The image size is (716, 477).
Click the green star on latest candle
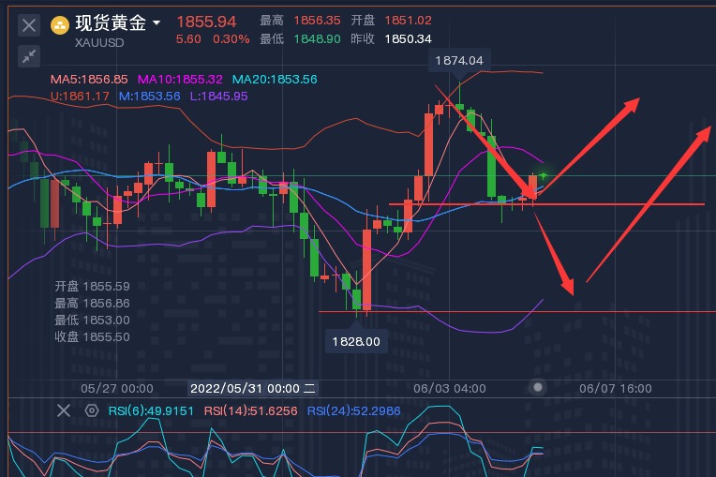point(543,175)
